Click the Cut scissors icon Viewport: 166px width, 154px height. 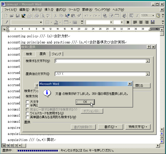(56, 16)
